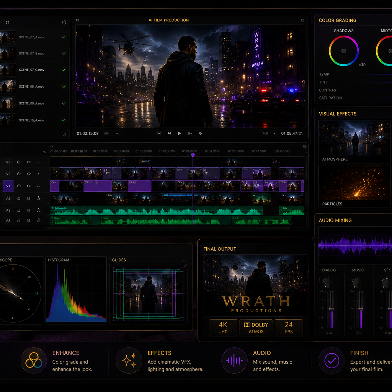Click the Finish step label
This screenshot has width=392, height=392.
pyautogui.click(x=359, y=353)
